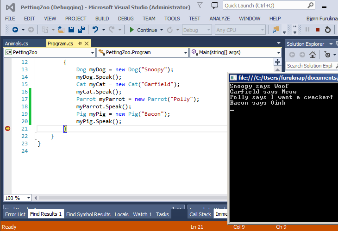This screenshot has height=231, width=338.
Task: Navigate backward with the blue arrow button
Action: click(x=15, y=30)
